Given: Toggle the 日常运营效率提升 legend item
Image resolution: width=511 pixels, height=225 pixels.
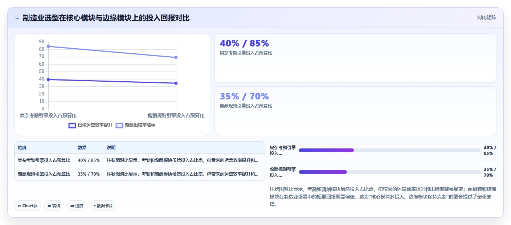Looking at the screenshot, I should 90,125.
